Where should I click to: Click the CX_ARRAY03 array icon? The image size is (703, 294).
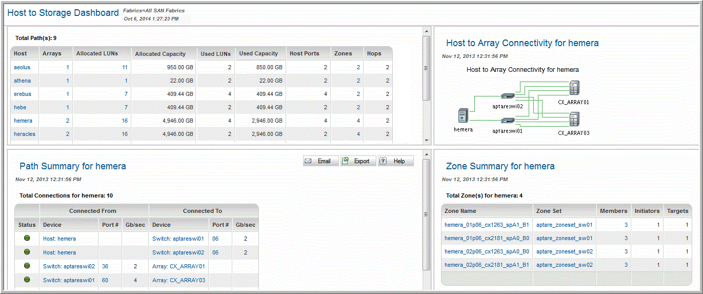pos(574,120)
